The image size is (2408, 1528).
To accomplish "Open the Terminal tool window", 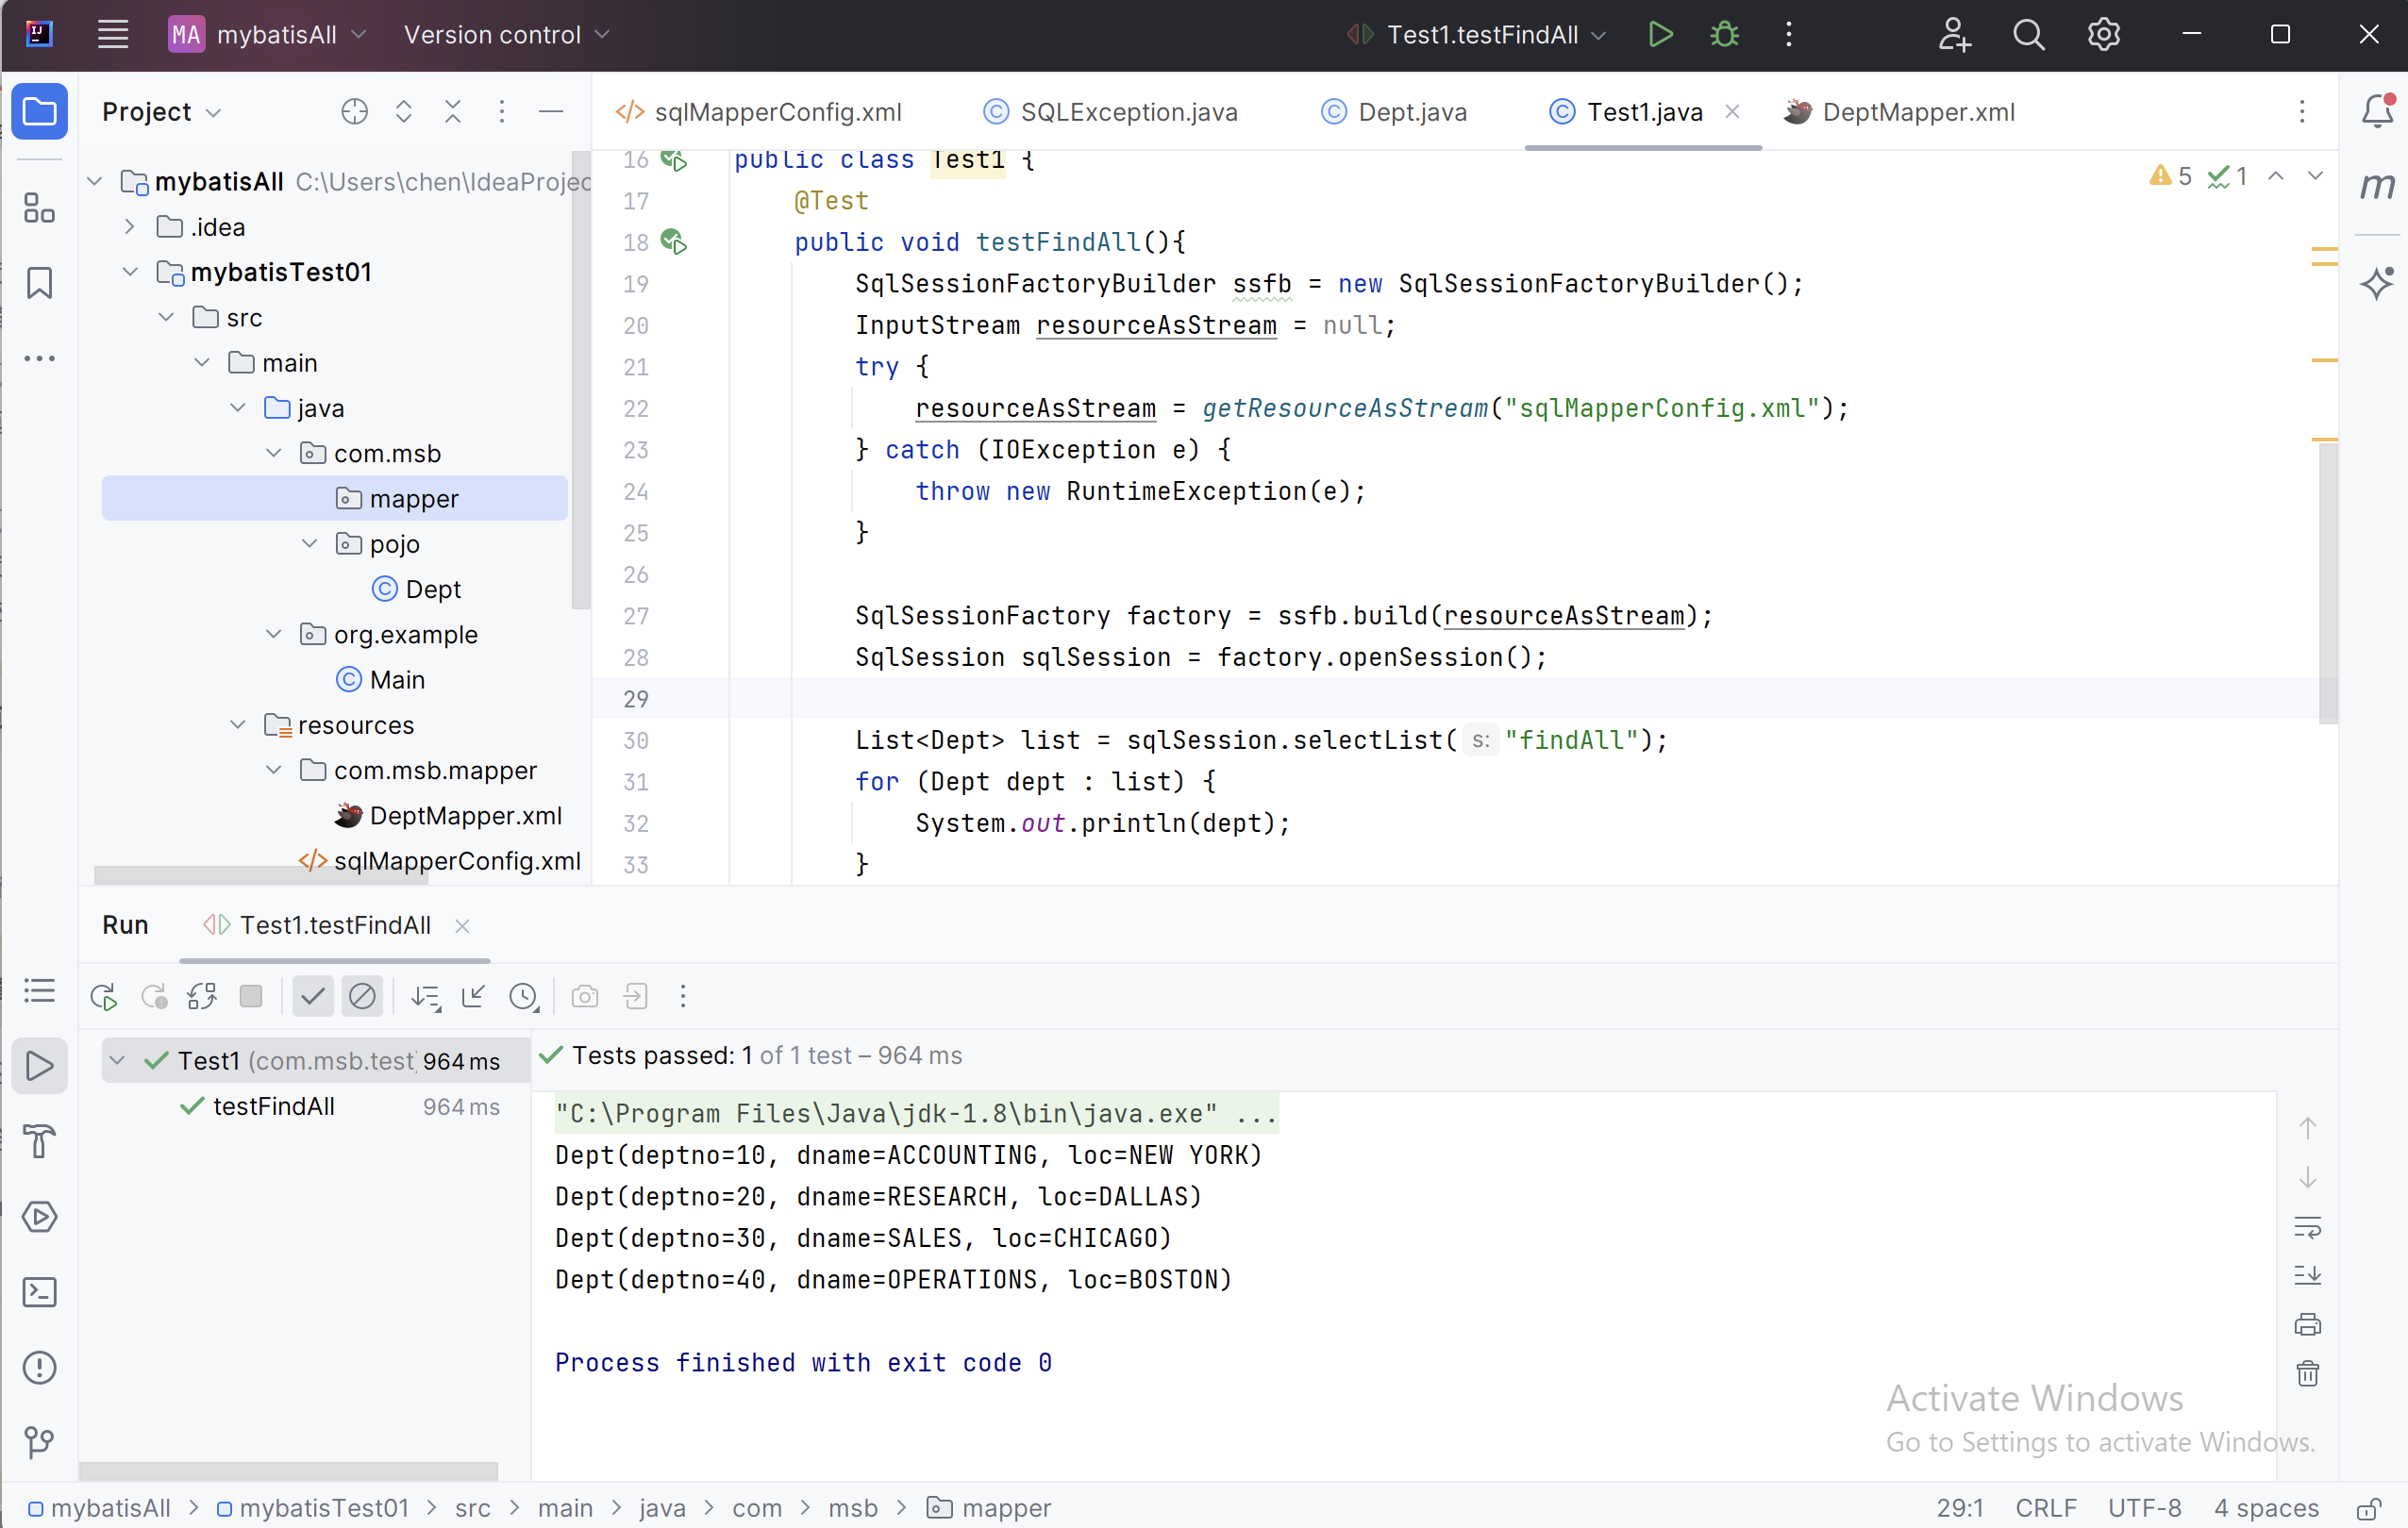I will (39, 1292).
